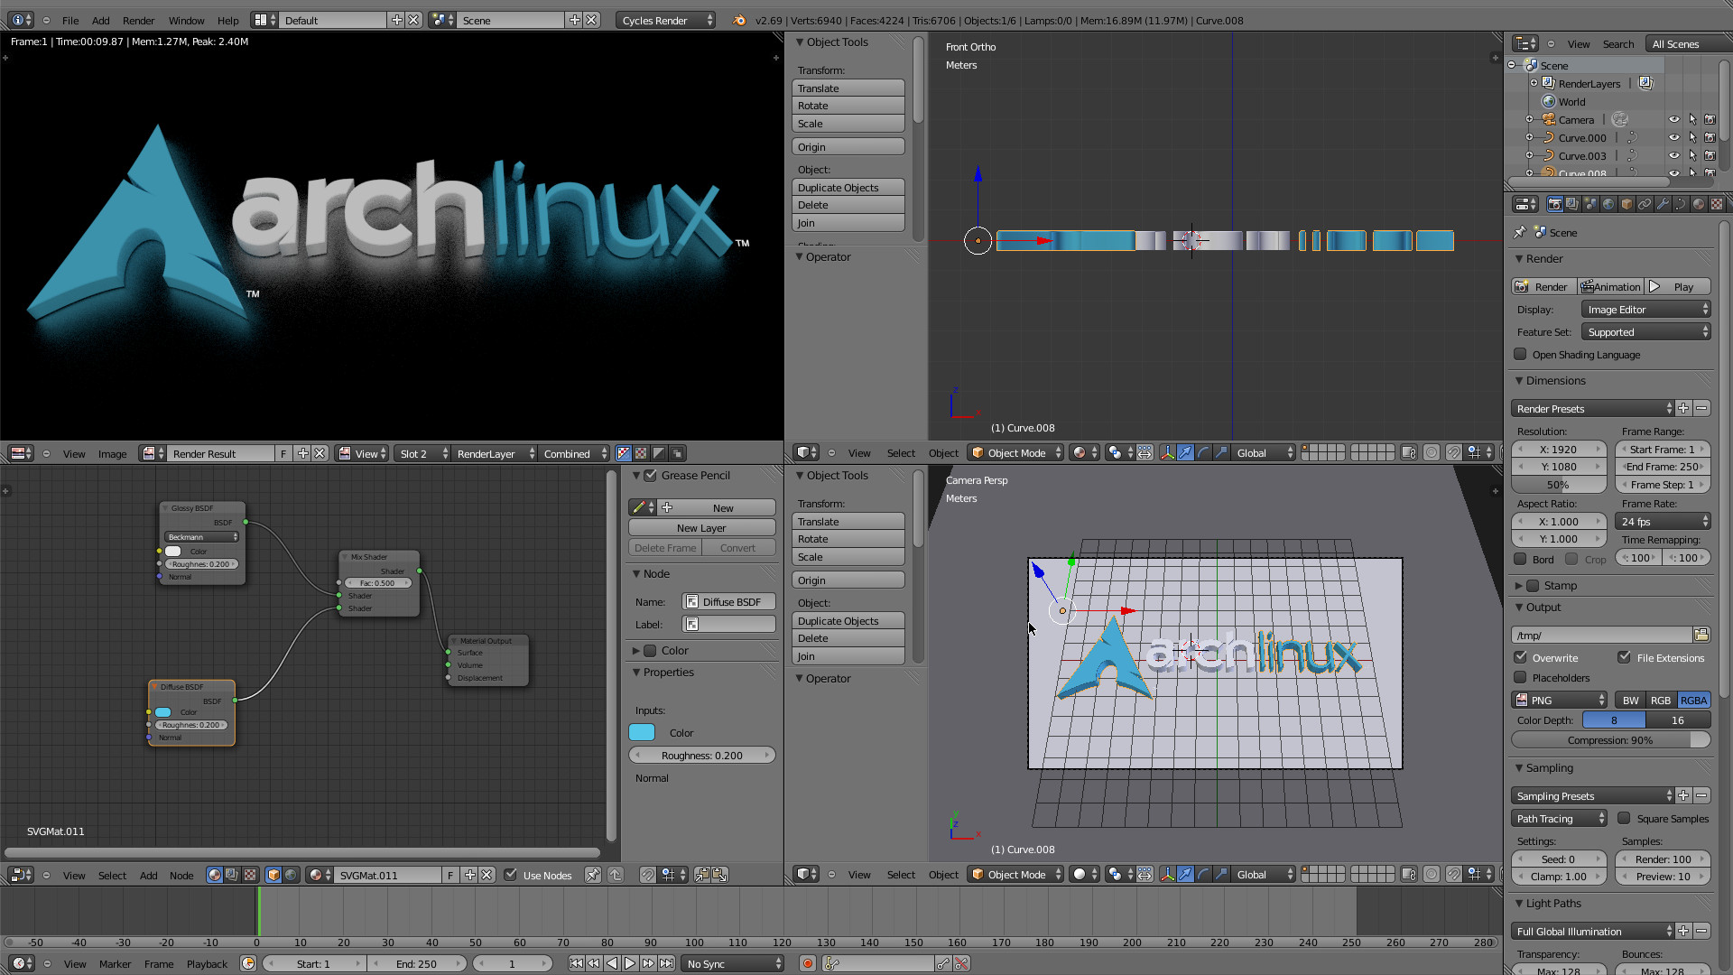Open the Render Layers properties tab
The width and height of the screenshot is (1733, 975).
pyautogui.click(x=1572, y=204)
